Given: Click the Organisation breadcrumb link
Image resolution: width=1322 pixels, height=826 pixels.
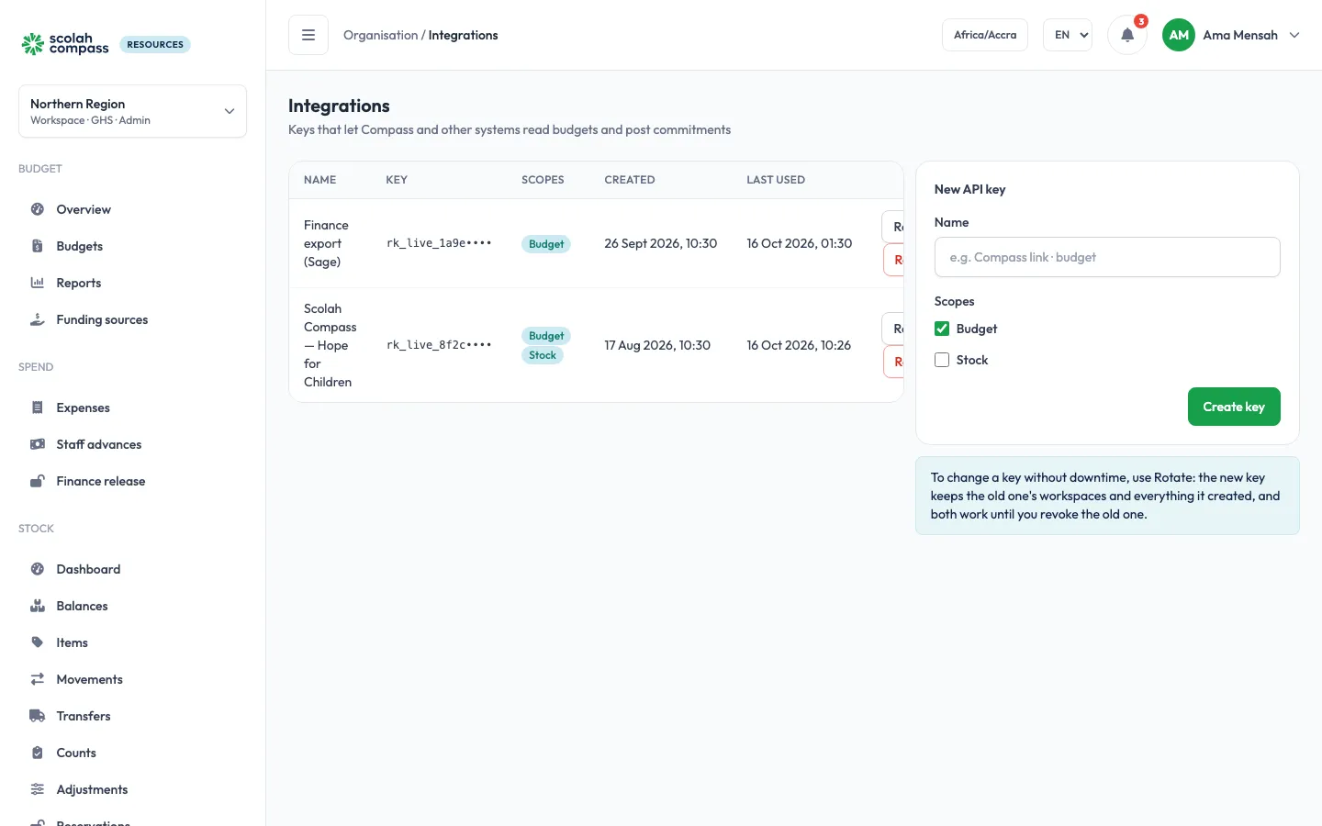Looking at the screenshot, I should tap(380, 35).
